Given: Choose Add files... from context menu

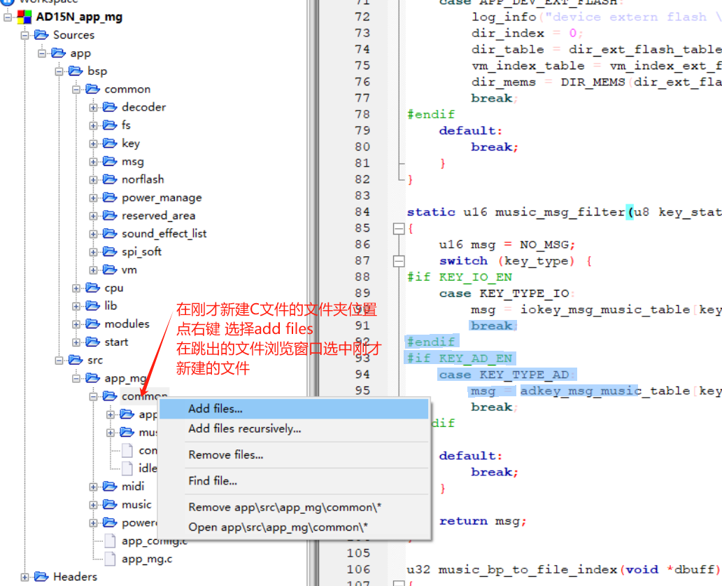Looking at the screenshot, I should [x=293, y=409].
